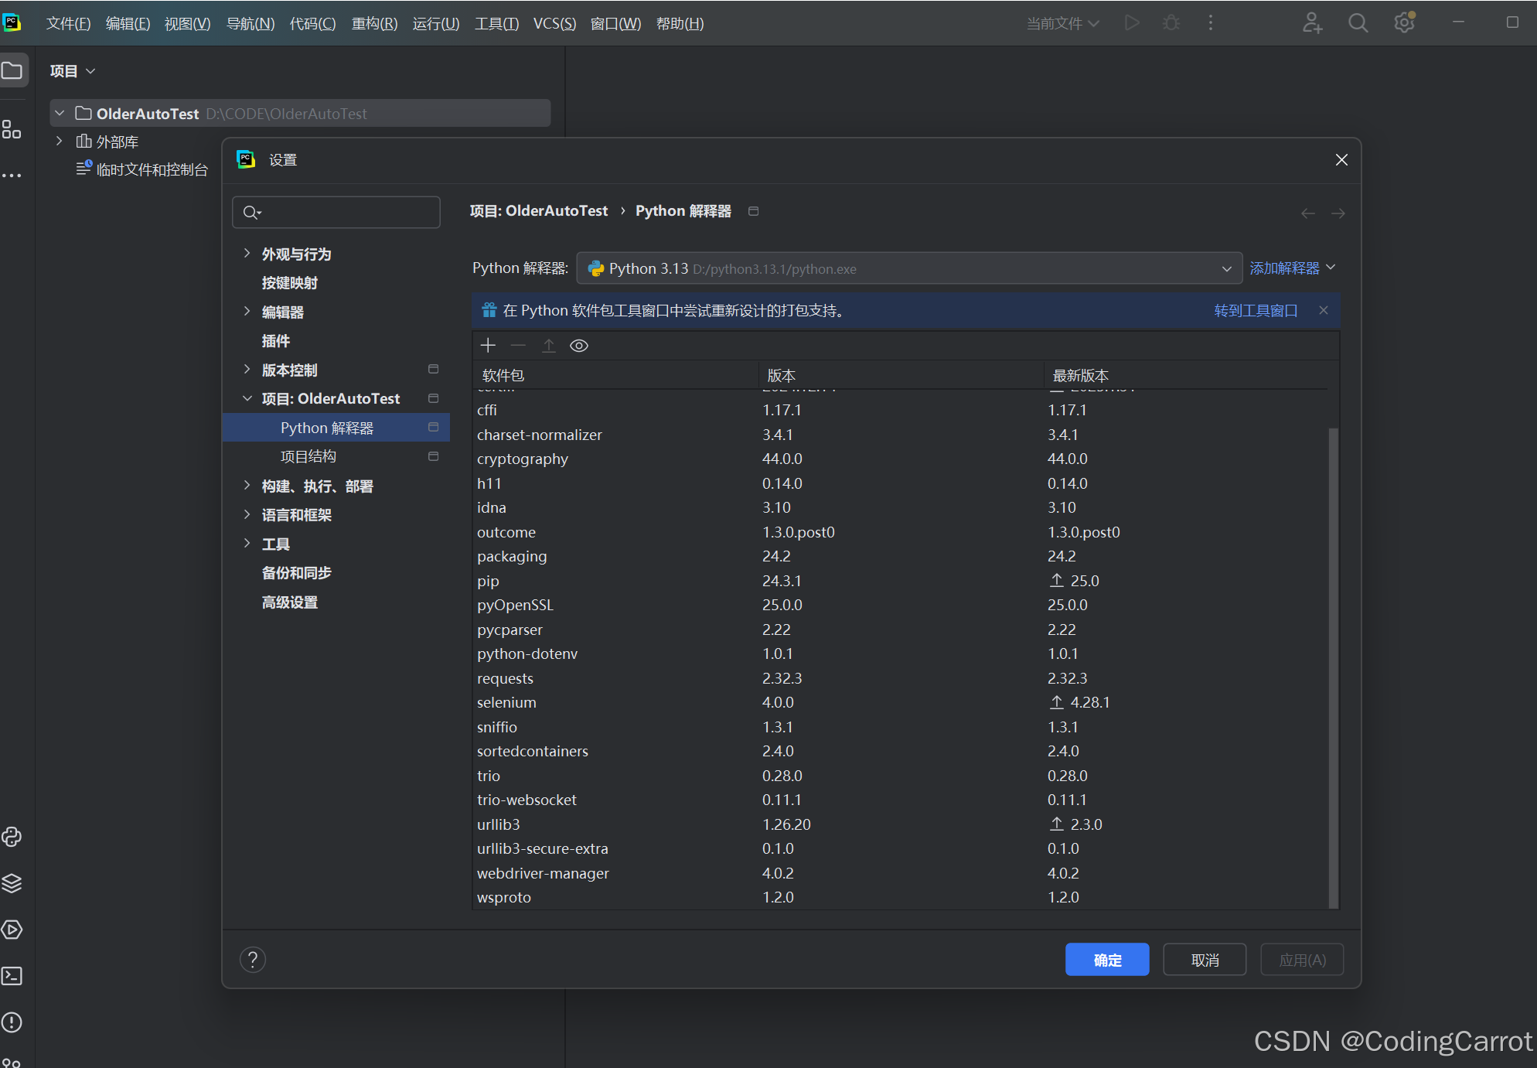Screen dimensions: 1537x1068
Task: Open the Refactor menu
Action: click(374, 23)
